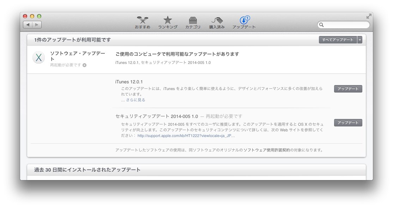The width and height of the screenshot is (393, 208).
Task: Click the すべてアップデート button
Action: [x=338, y=40]
